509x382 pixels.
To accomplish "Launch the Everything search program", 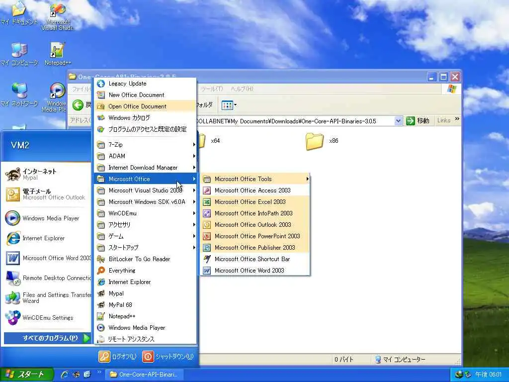I will click(145, 271).
